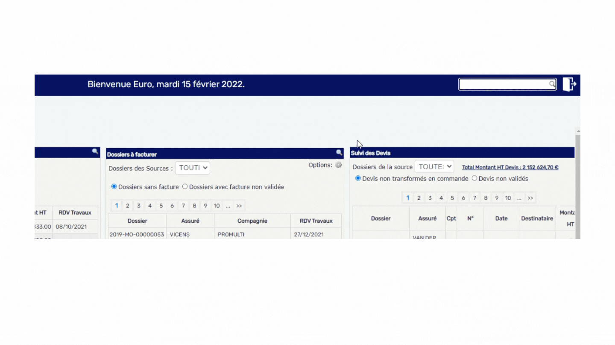Screen dimensions: 615x345
Task: Open the Options gear in Dossiers à facturer
Action: (x=338, y=165)
